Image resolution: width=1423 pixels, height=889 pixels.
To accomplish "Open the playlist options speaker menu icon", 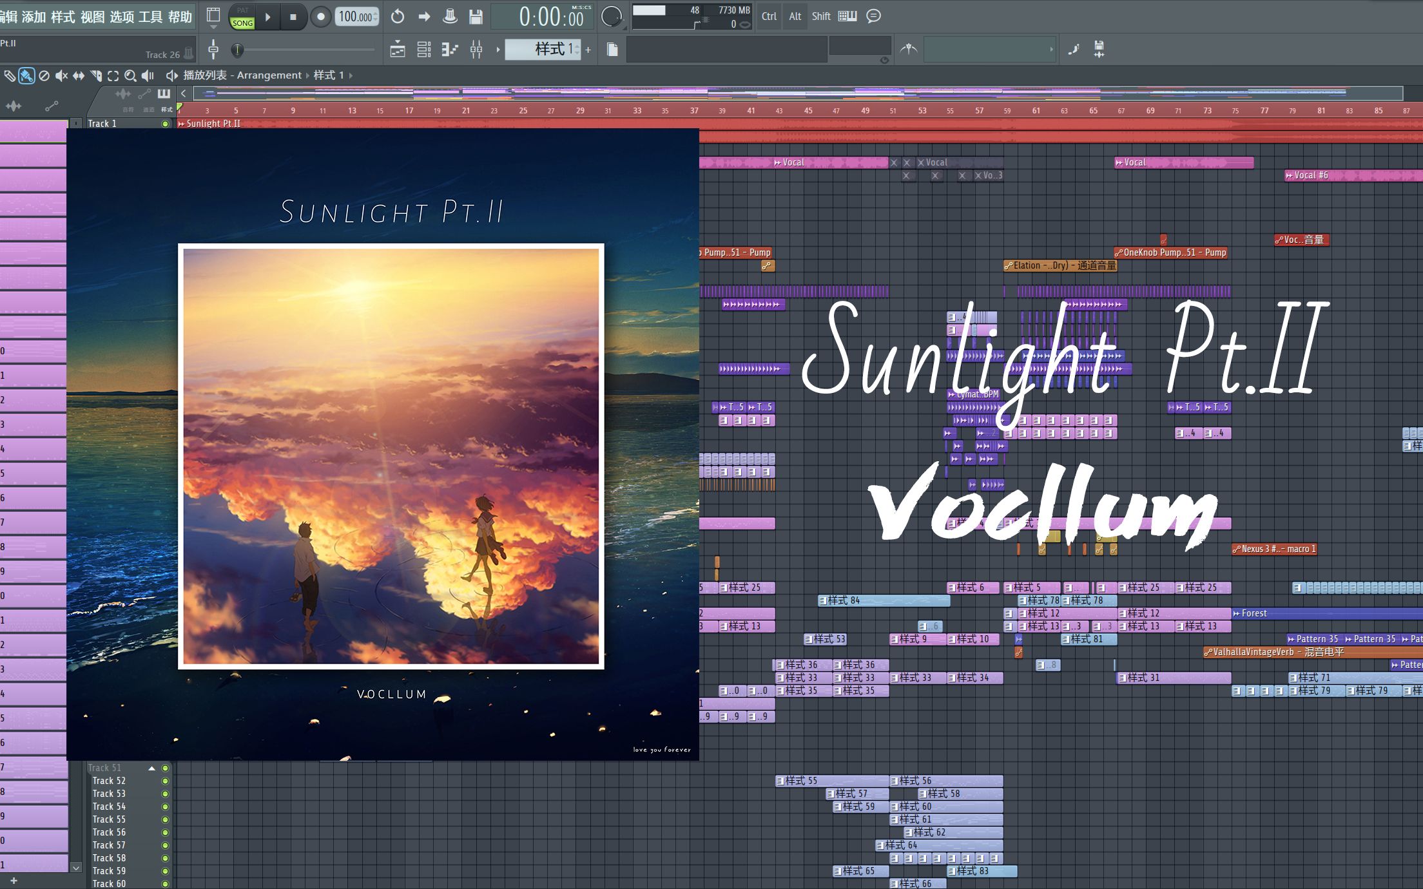I will click(172, 75).
